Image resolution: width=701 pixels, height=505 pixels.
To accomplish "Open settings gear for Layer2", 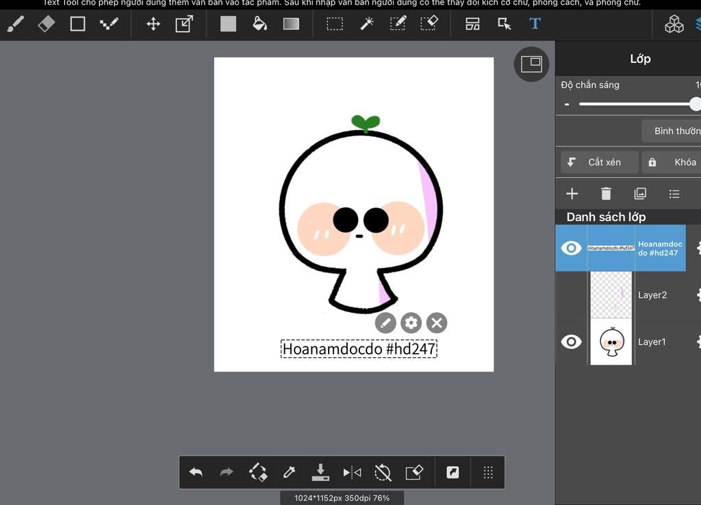I will coord(698,295).
